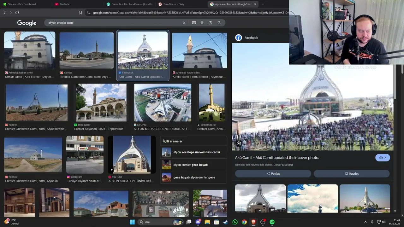Click the magnifier search submit icon
The image size is (404, 227).
click(219, 23)
